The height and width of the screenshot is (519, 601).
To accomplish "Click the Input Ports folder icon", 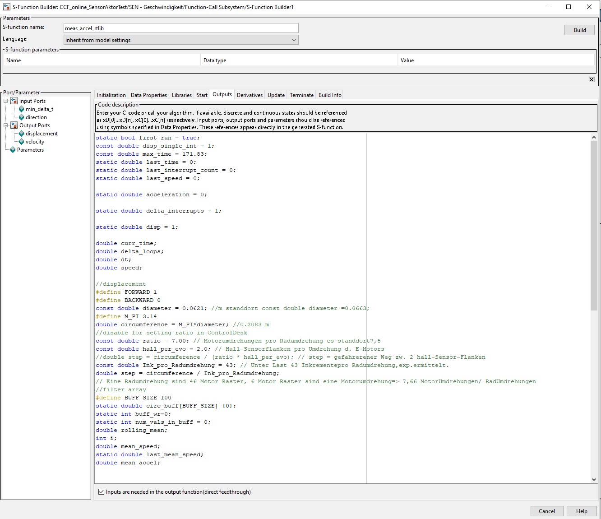I will [14, 101].
